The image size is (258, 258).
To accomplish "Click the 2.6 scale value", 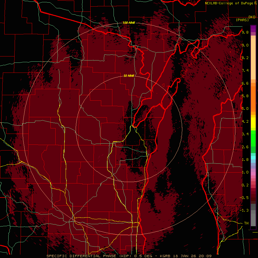I will [x=245, y=147].
